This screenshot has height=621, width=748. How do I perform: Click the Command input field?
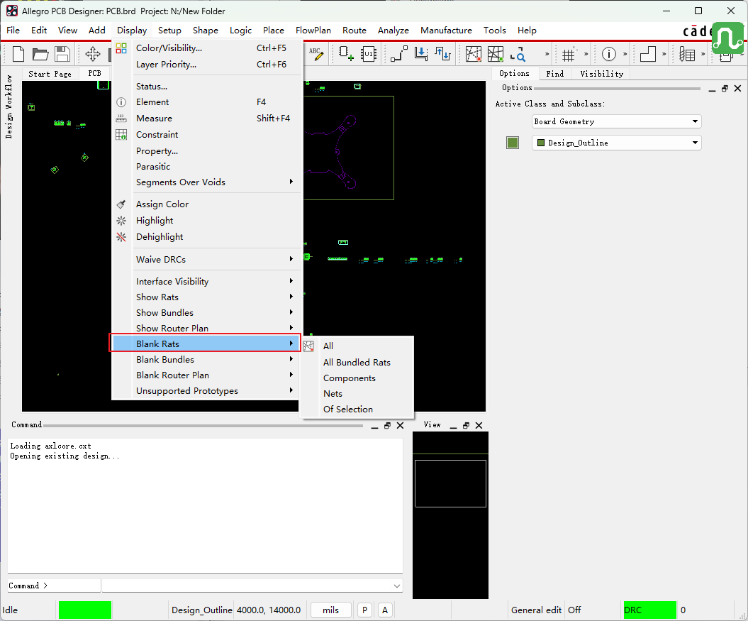(x=252, y=586)
